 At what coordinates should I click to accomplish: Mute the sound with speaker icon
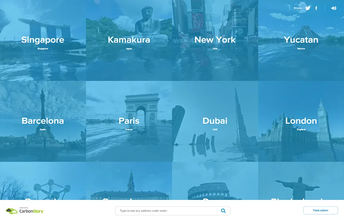(x=334, y=8)
